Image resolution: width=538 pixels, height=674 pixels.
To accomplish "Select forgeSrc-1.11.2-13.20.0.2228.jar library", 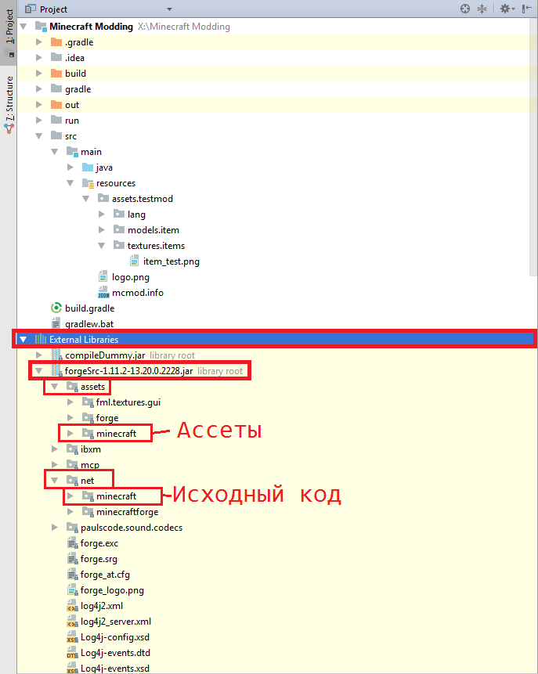I will coord(128,371).
